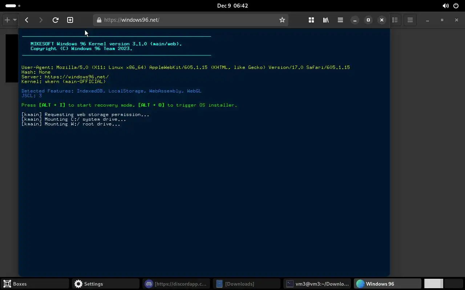The width and height of the screenshot is (465, 290).
Task: Click 'Server: https://windows96.net/' line
Action: (65, 77)
